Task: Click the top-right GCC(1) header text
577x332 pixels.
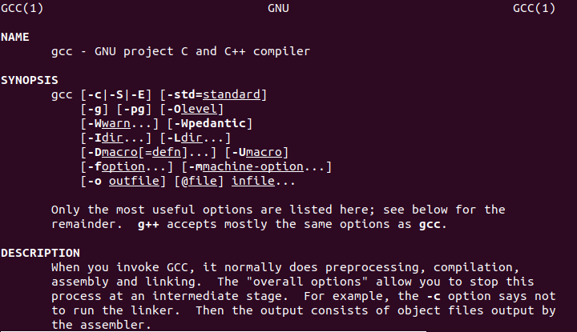Action: [533, 9]
